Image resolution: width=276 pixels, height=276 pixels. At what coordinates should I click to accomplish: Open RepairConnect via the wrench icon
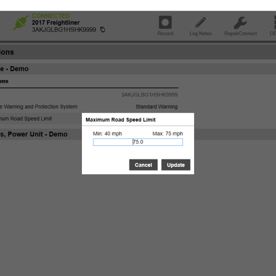240,23
